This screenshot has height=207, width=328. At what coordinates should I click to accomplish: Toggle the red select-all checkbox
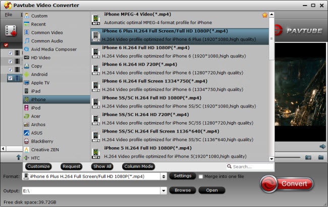point(6,45)
